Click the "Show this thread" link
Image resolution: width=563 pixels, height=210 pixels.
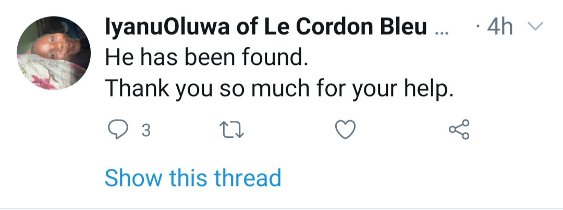193,178
